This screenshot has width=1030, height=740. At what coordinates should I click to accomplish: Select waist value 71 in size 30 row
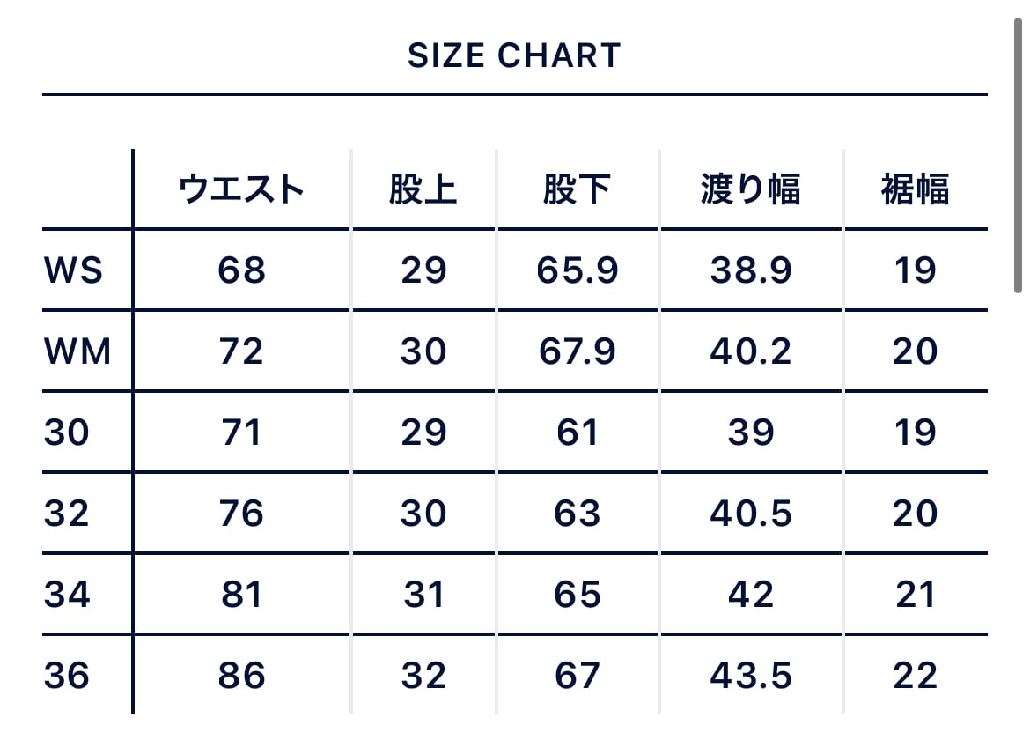click(x=241, y=433)
